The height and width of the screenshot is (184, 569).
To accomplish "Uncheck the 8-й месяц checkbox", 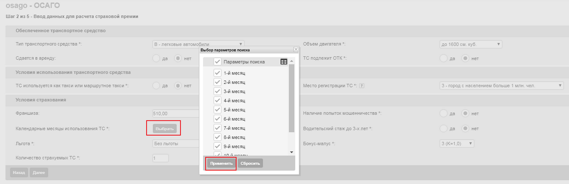I will (217, 137).
